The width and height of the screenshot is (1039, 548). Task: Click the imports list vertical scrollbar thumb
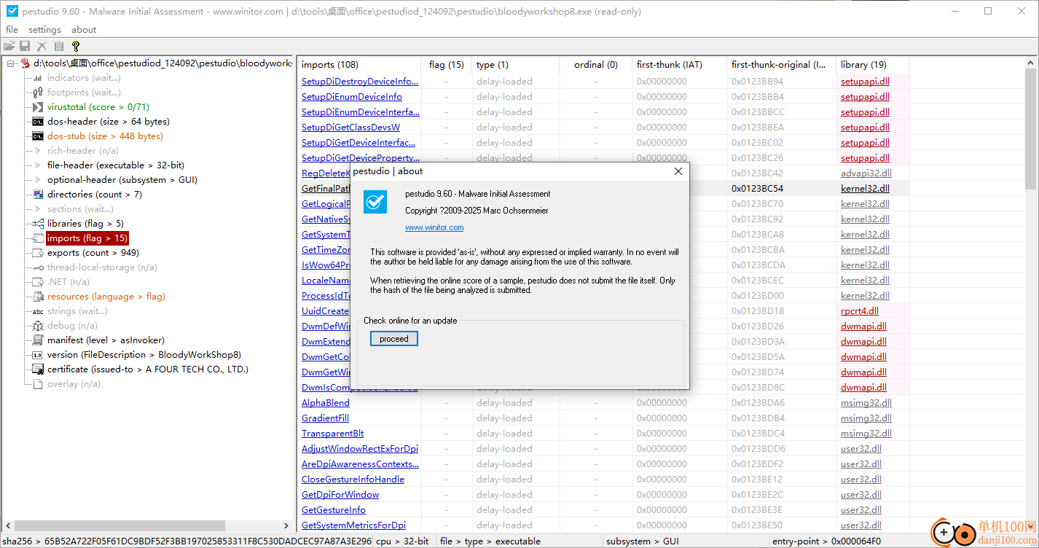(x=1030, y=128)
